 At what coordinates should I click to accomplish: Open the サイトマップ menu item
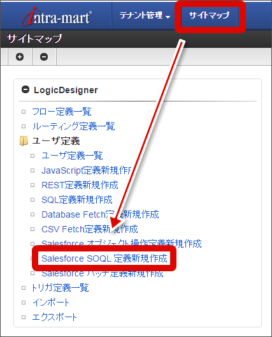tap(209, 15)
